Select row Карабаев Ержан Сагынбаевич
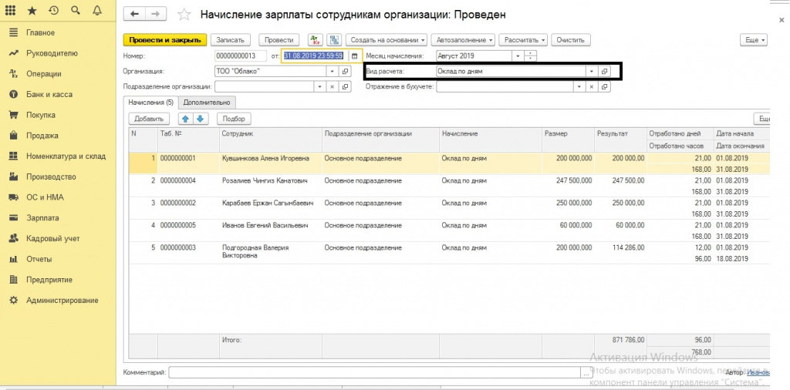Viewport: 790px width, 390px height. click(450, 208)
